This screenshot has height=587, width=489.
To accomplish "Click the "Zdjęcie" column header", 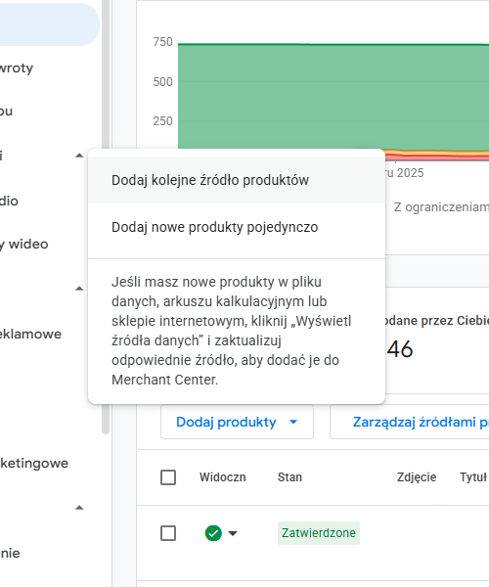I will pos(417,477).
